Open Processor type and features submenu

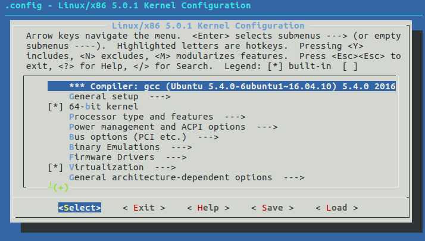pyautogui.click(x=141, y=117)
